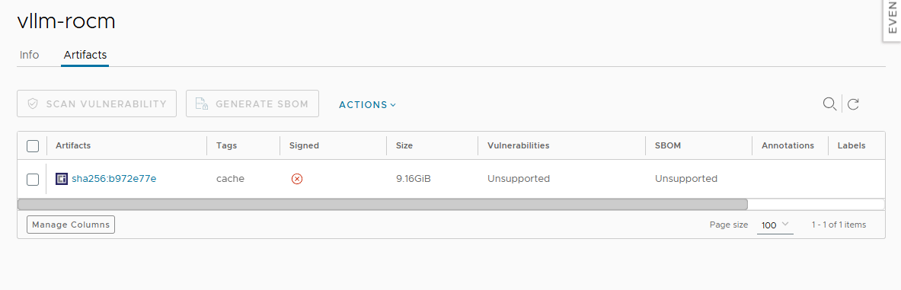901x290 pixels.
Task: Click the search magnifier icon
Action: pyautogui.click(x=829, y=104)
